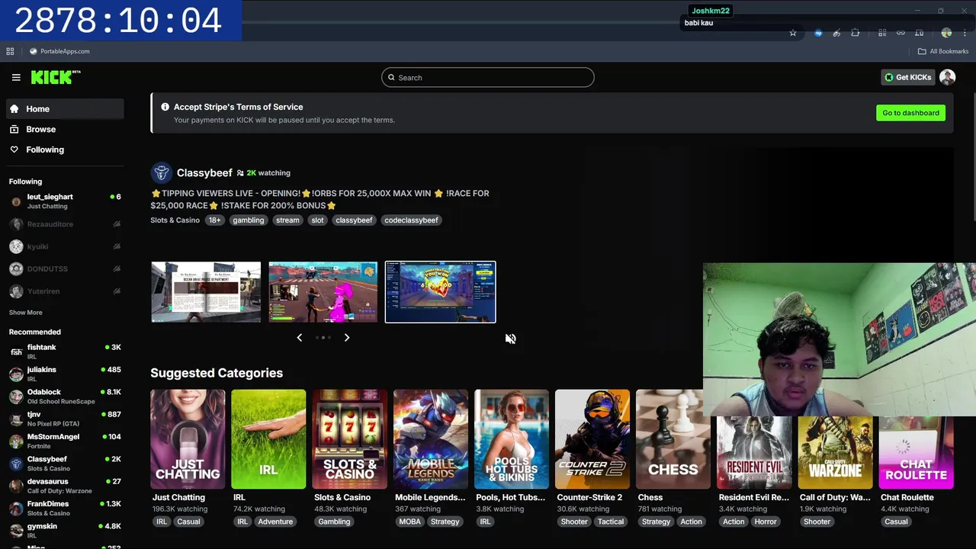Screen dimensions: 976x549
Task: Select first featured stream thumbnail
Action: point(206,292)
